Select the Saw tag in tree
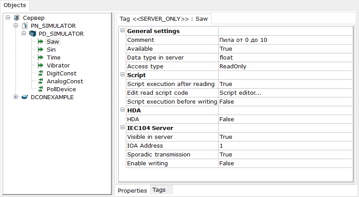 [53, 41]
